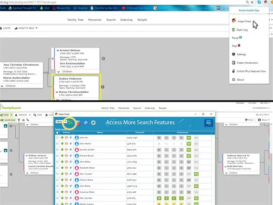Open Sire Kristensdatter person name

[x=72, y=64]
